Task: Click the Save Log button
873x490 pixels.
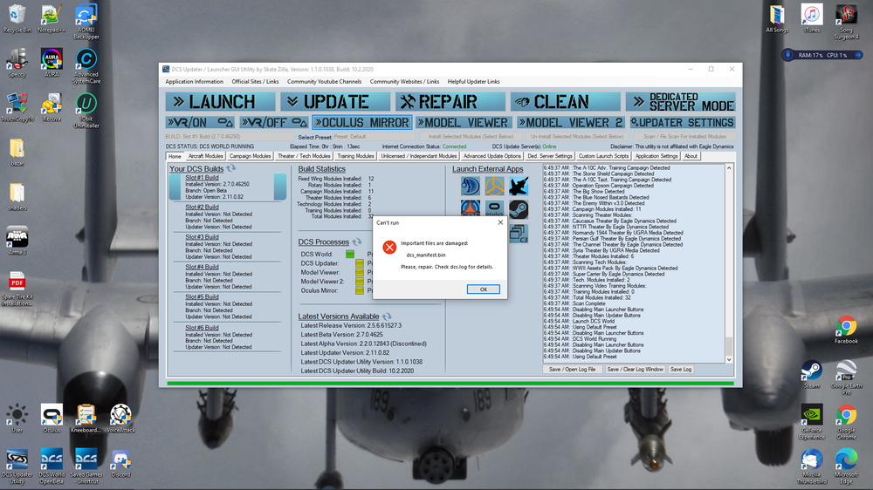Action: (x=681, y=370)
